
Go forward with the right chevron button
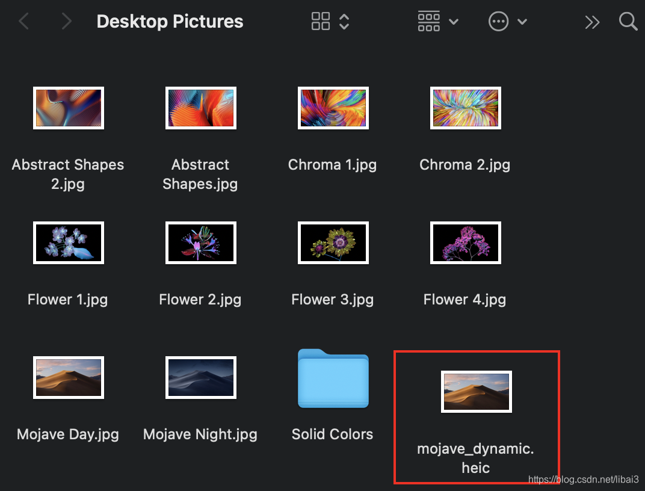point(66,22)
